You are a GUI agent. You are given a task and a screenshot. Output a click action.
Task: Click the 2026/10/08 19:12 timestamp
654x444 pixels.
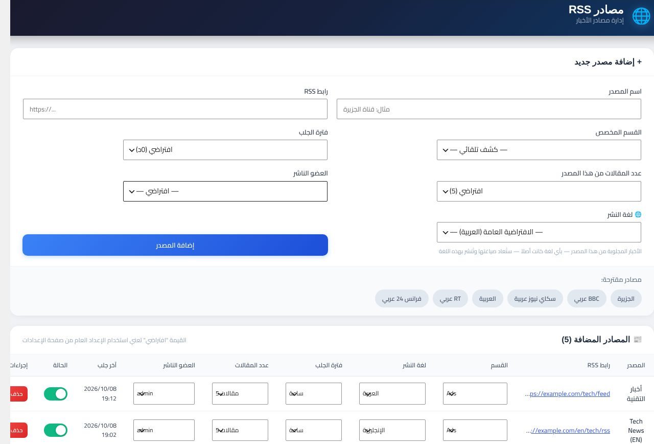(100, 394)
